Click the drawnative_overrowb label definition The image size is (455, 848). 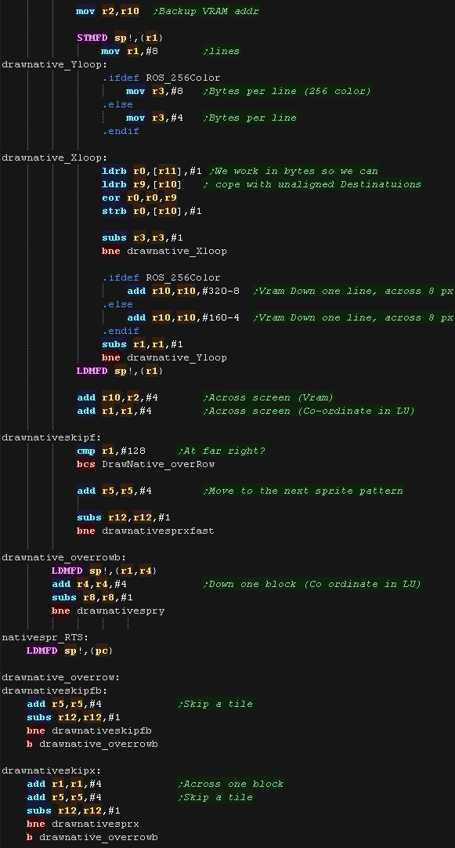63,557
